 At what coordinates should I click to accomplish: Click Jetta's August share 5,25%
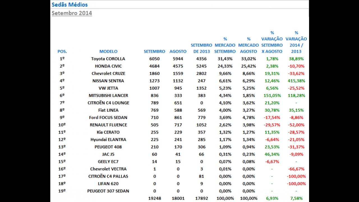[x=248, y=88]
